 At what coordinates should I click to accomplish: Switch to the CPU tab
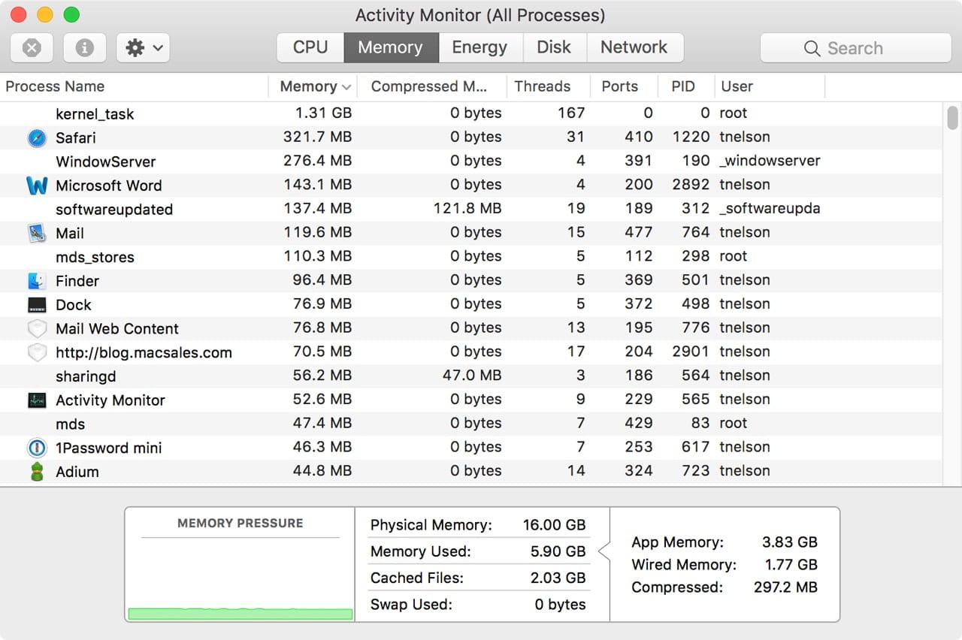coord(310,47)
